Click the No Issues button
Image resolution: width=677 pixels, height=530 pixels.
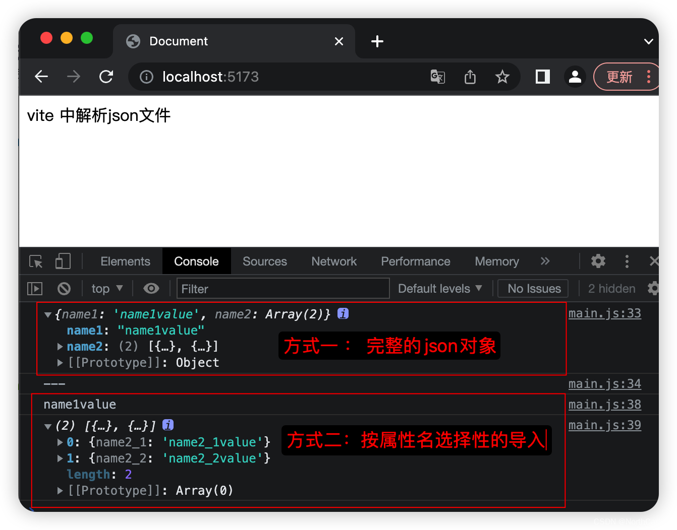(534, 289)
